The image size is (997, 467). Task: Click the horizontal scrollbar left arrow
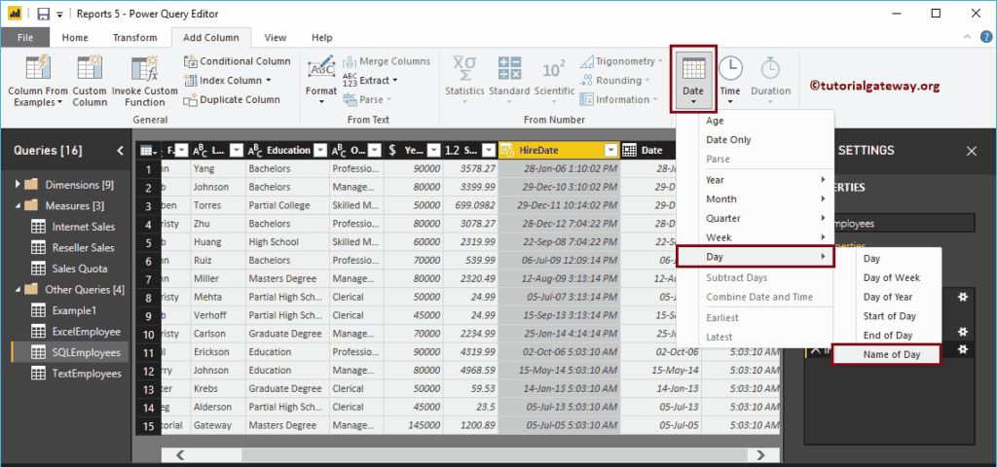pos(180,455)
